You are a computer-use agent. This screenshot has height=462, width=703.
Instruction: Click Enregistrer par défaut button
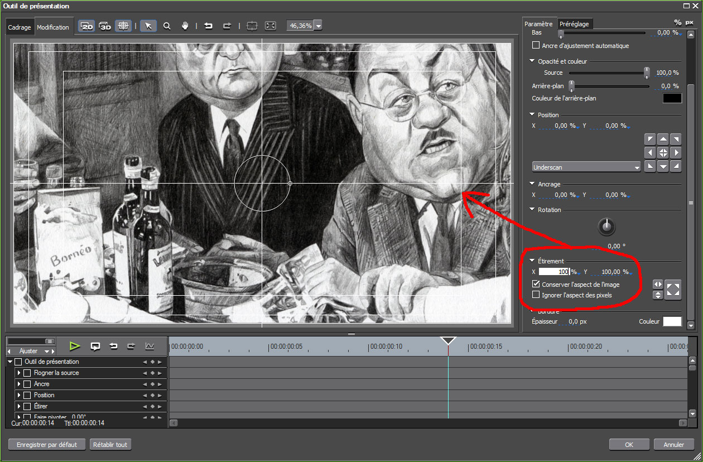pos(47,445)
